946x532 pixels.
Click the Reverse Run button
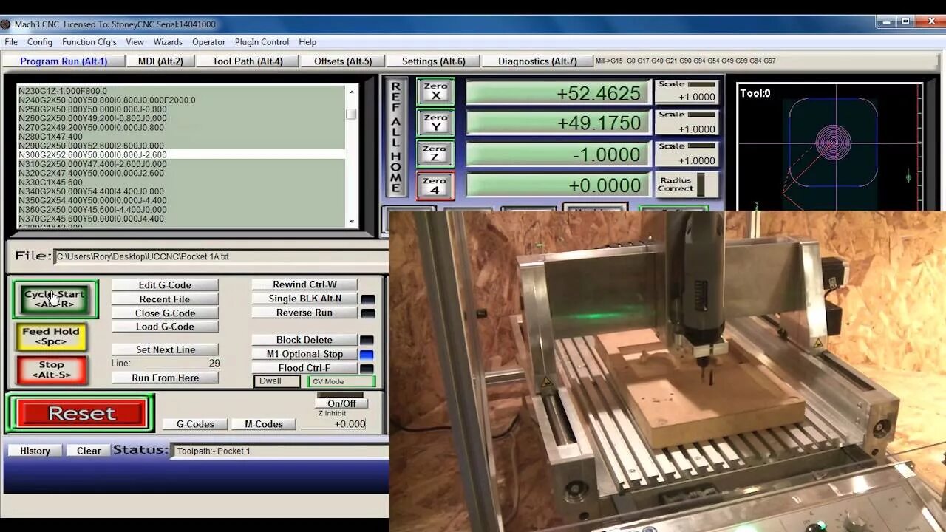pyautogui.click(x=304, y=313)
